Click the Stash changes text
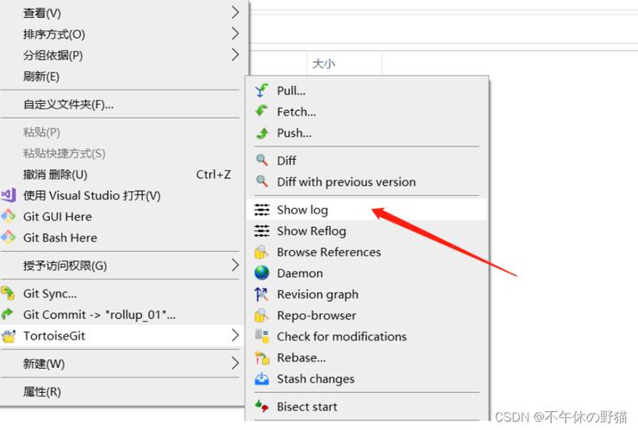The width and height of the screenshot is (638, 430). click(316, 379)
